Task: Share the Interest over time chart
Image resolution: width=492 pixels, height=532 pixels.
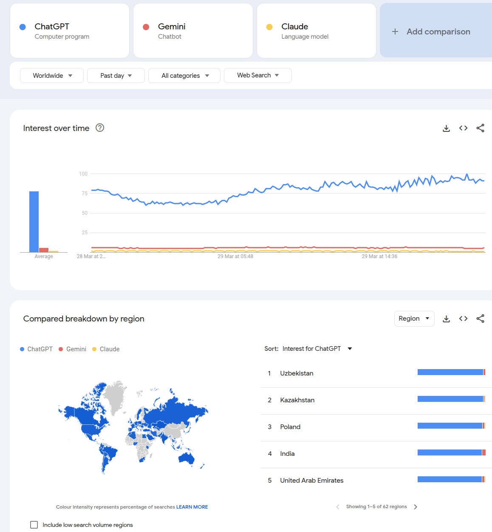Action: [x=480, y=128]
